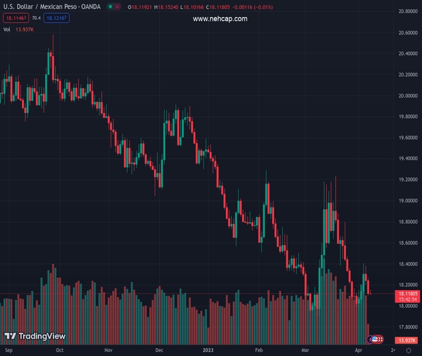Image resolution: width=422 pixels, height=356 pixels.
Task: Click the 19.80000 price axis label
Action: point(408,117)
